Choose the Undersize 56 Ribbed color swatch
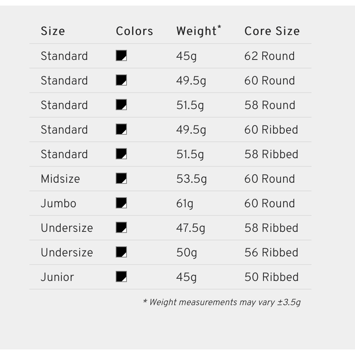The height and width of the screenshot is (355, 355). [x=121, y=252]
